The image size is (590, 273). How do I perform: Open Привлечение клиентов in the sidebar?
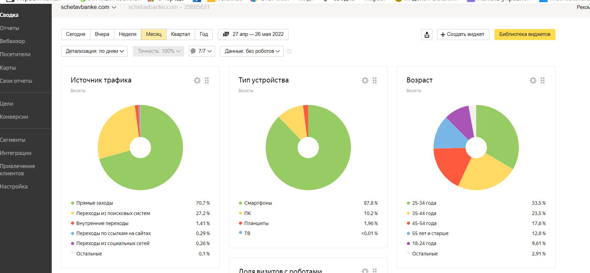click(18, 170)
